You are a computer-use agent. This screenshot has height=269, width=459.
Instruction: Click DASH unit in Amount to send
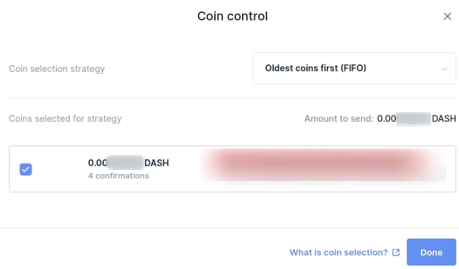(444, 119)
